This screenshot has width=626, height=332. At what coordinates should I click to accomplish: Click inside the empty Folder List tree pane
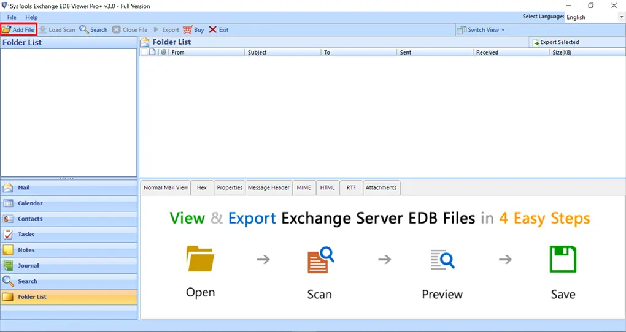pos(69,112)
